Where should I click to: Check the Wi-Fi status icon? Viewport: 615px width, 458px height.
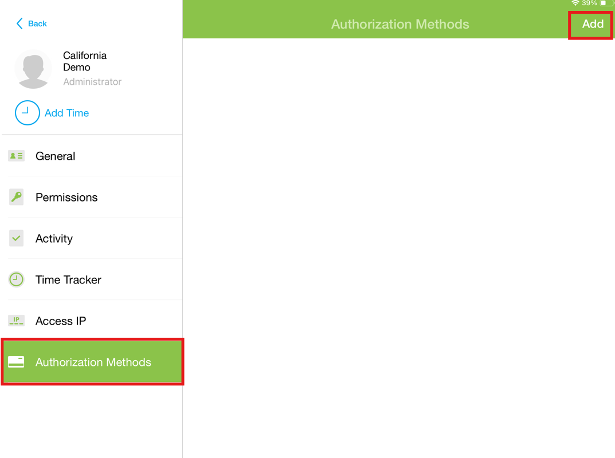575,3
